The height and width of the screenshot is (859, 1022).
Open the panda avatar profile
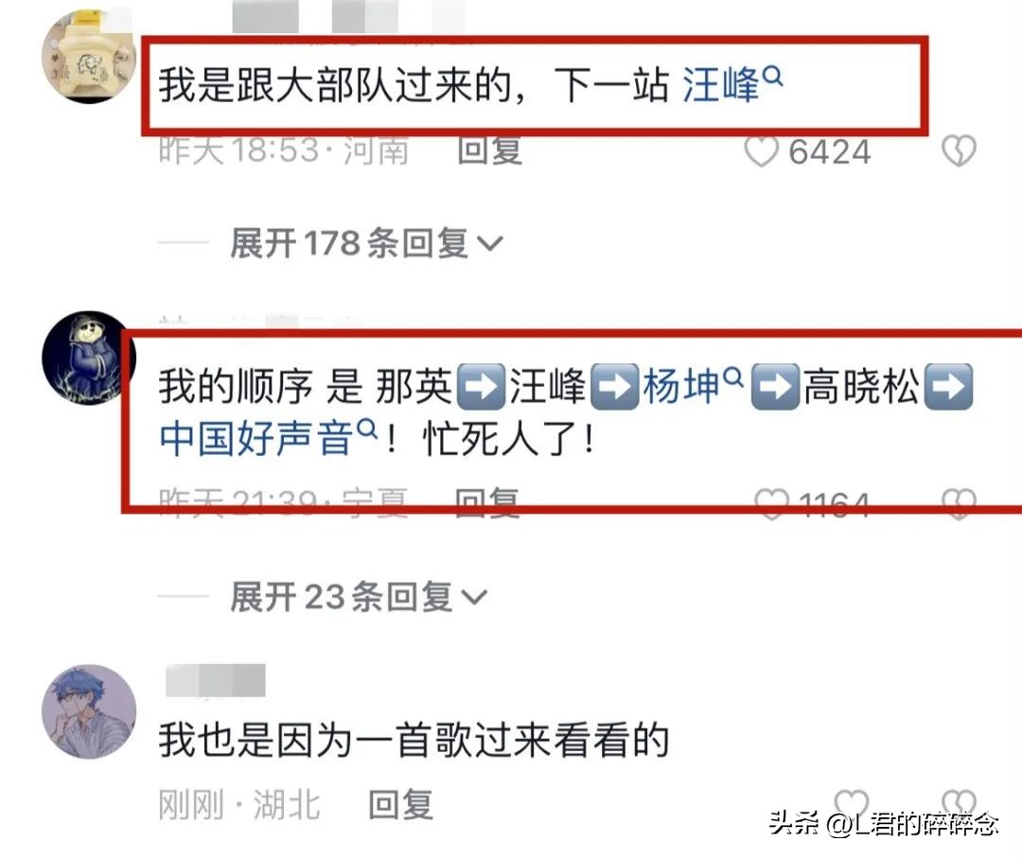coord(89,358)
